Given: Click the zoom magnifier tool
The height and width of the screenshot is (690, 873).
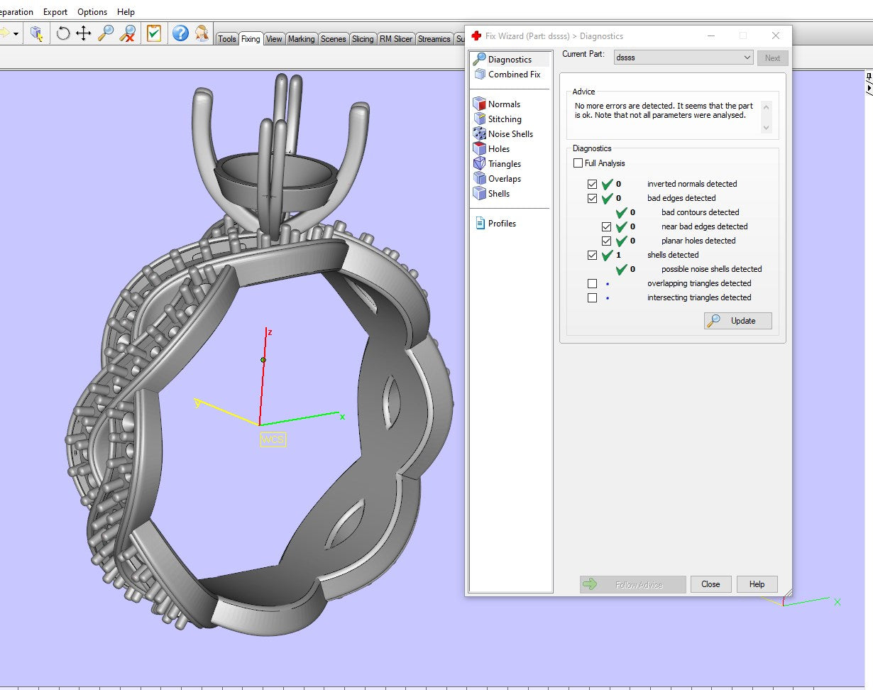Looking at the screenshot, I should (x=106, y=33).
